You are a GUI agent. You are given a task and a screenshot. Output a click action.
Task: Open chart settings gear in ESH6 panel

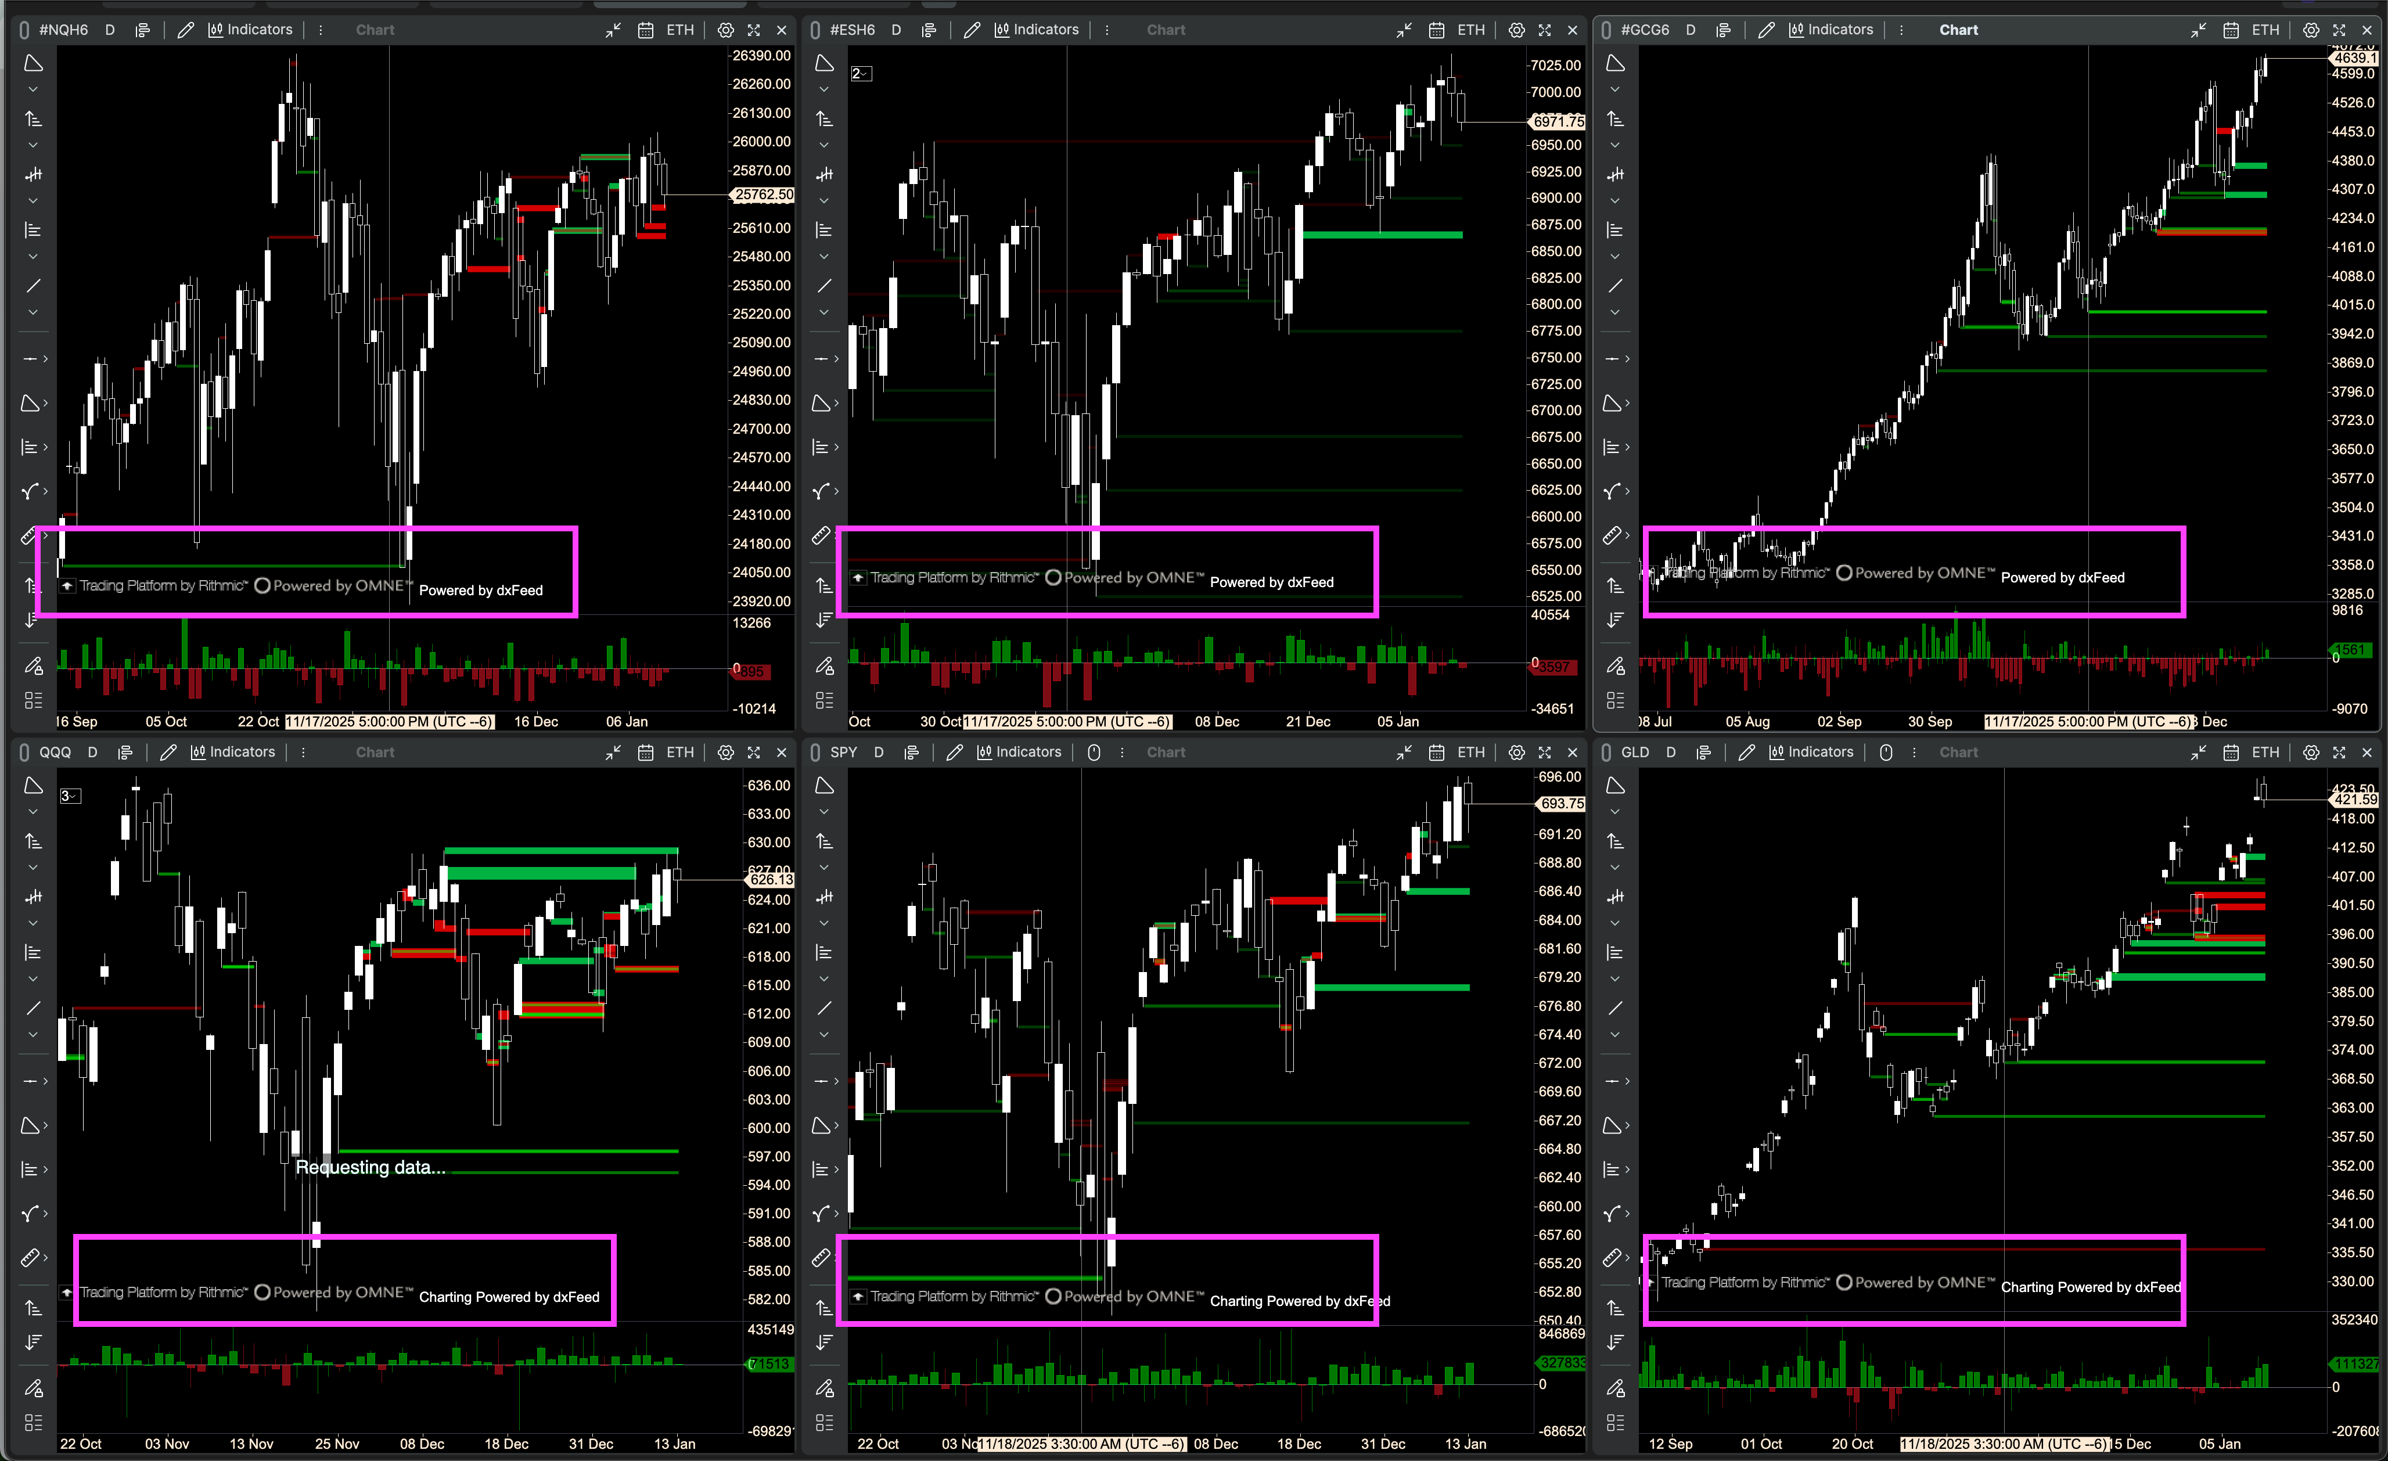pos(1517,30)
